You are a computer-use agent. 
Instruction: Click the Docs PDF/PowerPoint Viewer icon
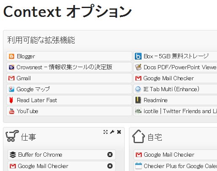pyautogui.click(x=138, y=67)
